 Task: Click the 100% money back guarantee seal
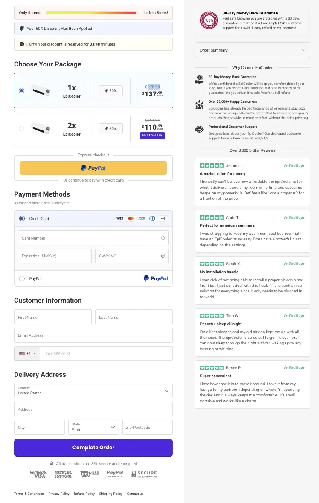209,20
